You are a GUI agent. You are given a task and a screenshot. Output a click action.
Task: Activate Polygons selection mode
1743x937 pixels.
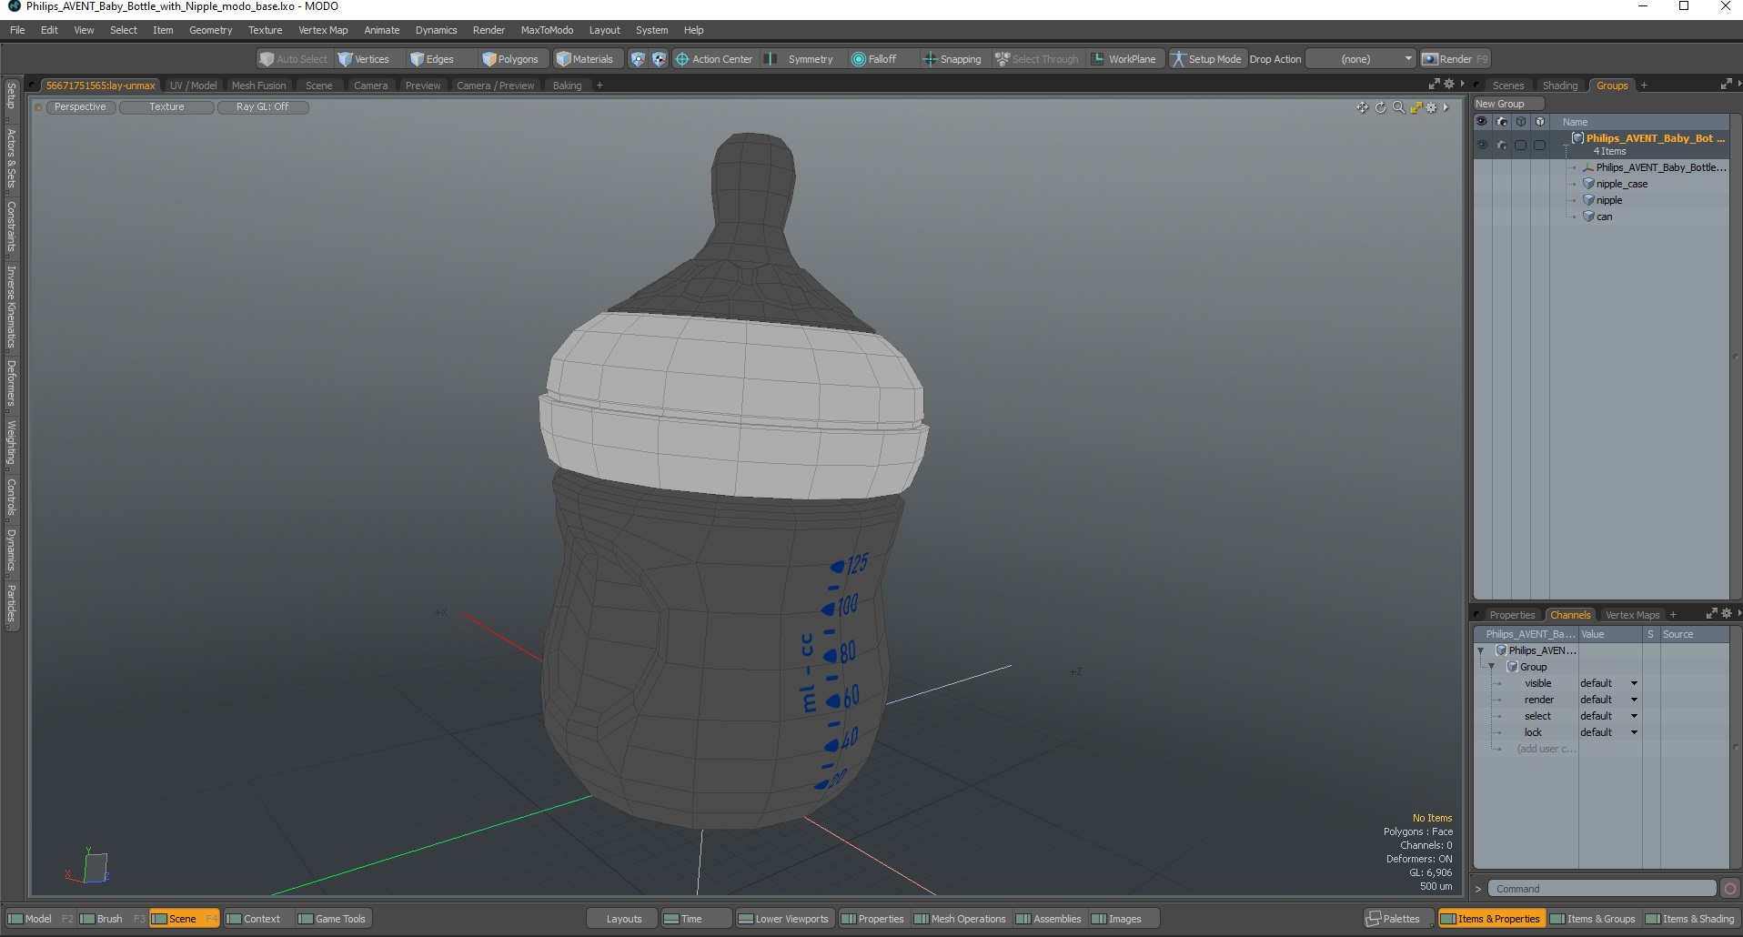pyautogui.click(x=510, y=59)
